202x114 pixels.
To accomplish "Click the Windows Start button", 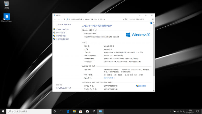I will 3,111.
